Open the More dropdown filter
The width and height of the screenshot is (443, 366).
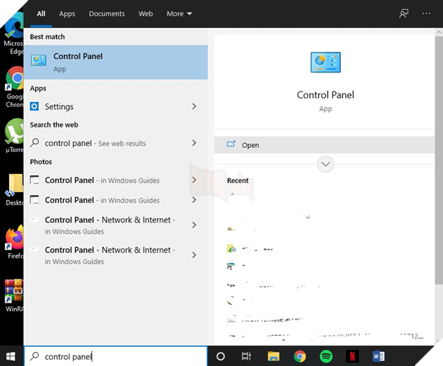pos(179,13)
